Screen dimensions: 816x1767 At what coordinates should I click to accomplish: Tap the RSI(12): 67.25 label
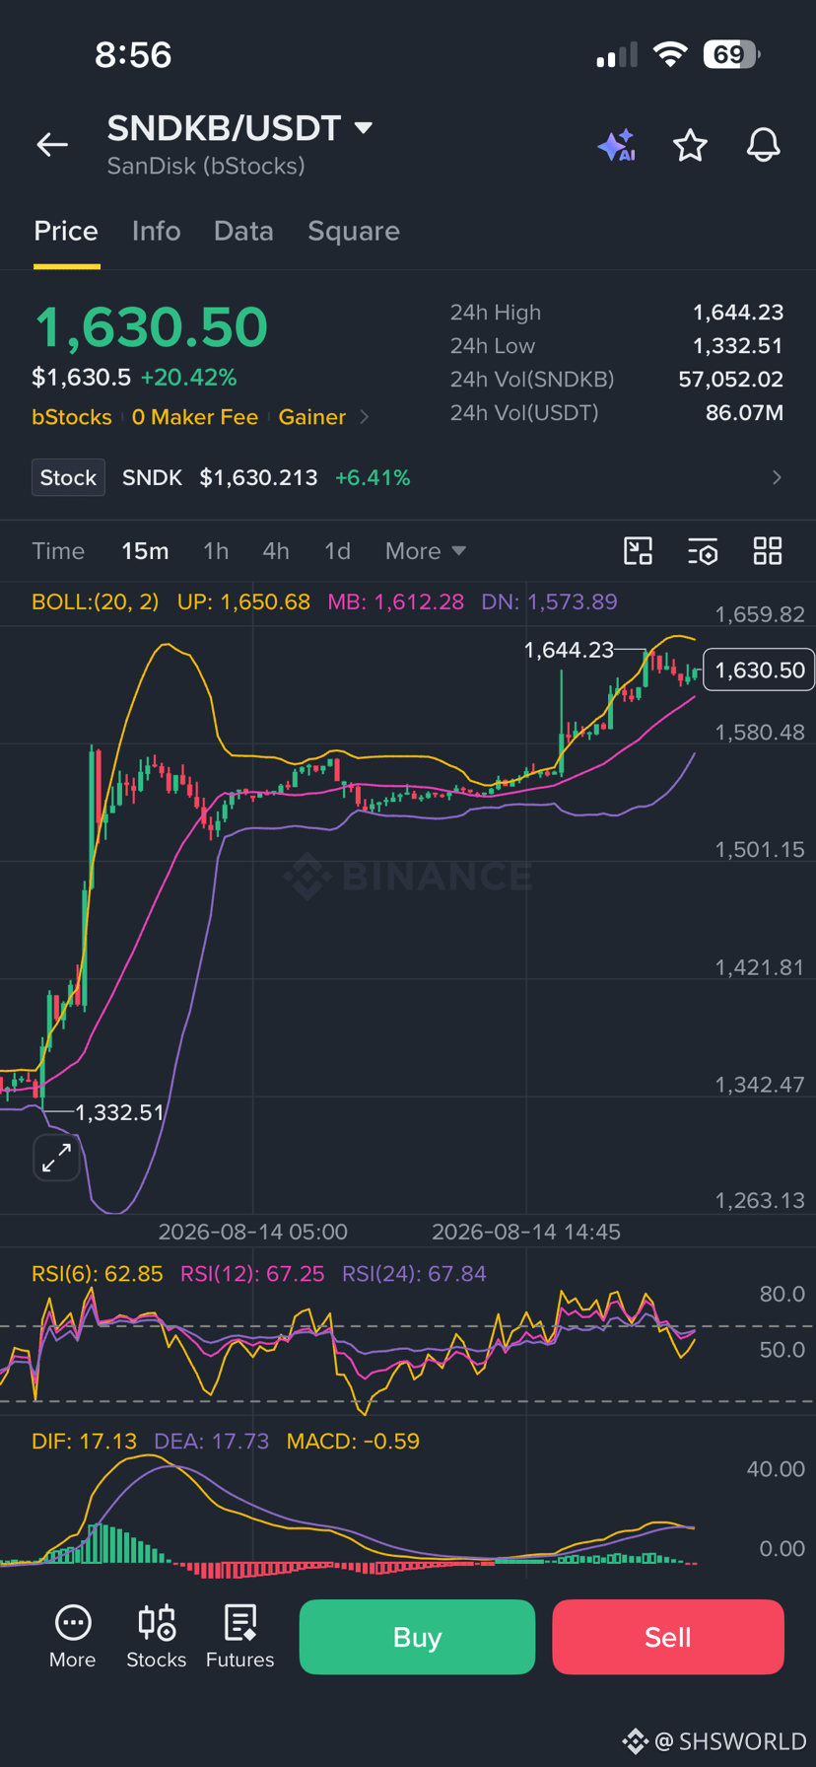pyautogui.click(x=252, y=1274)
